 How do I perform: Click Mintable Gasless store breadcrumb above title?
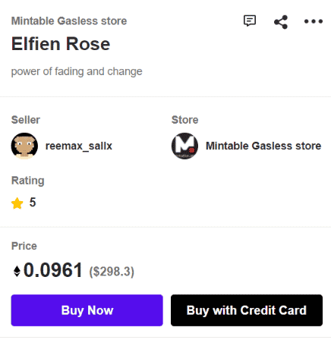pyautogui.click(x=69, y=21)
